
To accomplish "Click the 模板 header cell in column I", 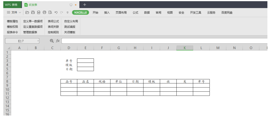I will [152, 81].
